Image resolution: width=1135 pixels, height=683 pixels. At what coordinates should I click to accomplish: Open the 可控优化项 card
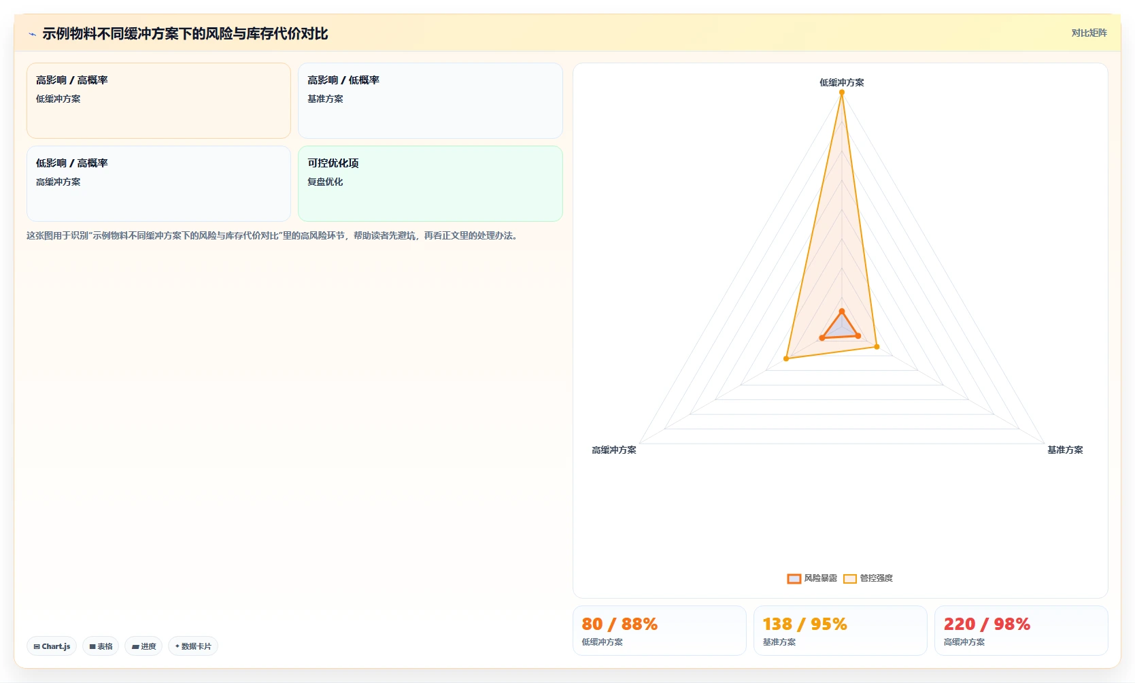coord(430,184)
